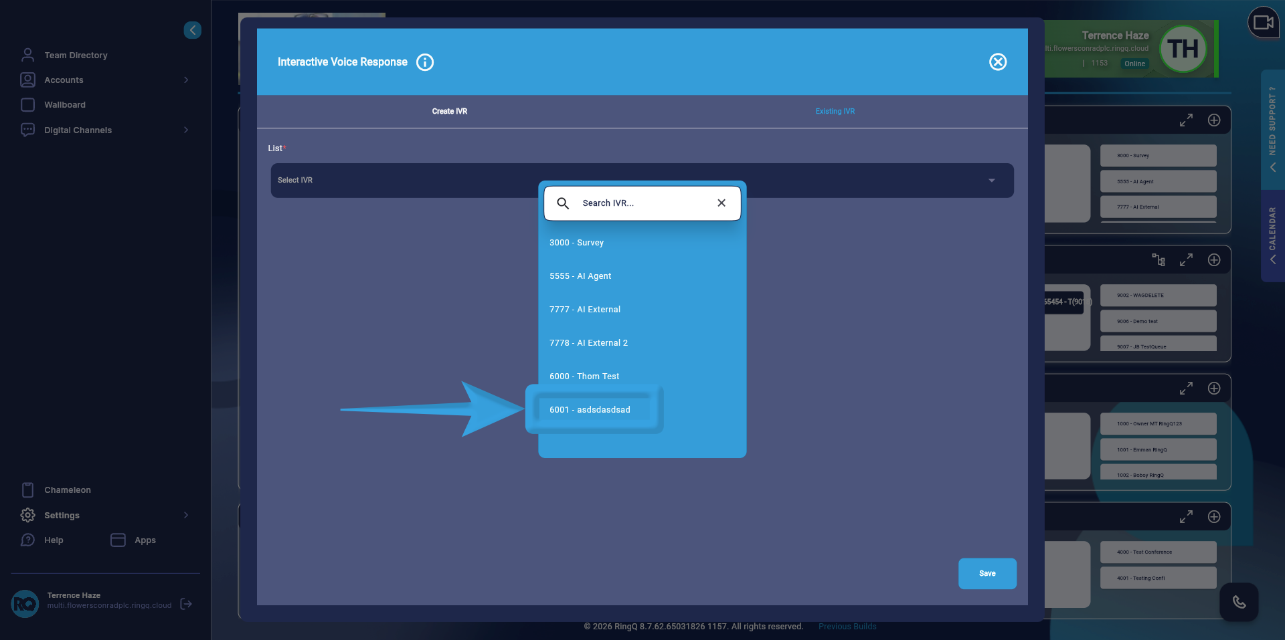
Task: Click into the Search IVR field
Action: pos(642,203)
